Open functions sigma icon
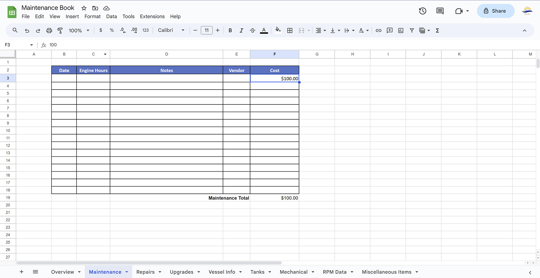The height and width of the screenshot is (278, 540). click(437, 30)
